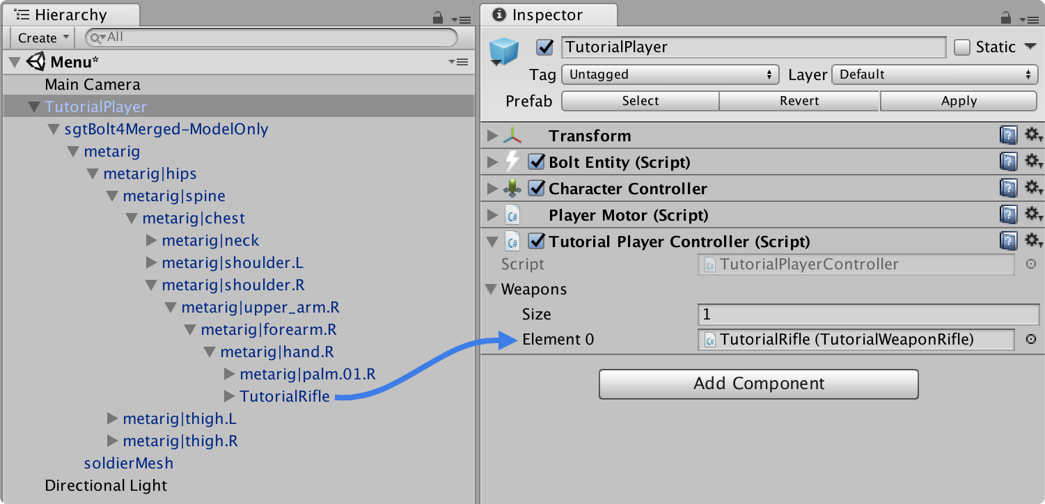Select TutorialRifle in the hierarchy
1045x504 pixels.
(x=285, y=397)
